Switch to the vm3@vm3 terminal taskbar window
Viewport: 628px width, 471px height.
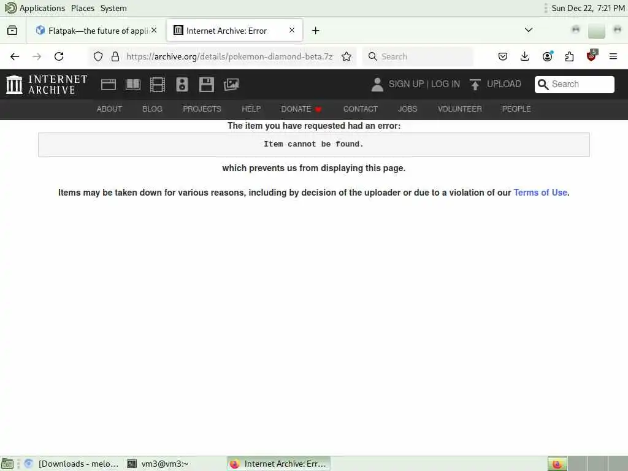[158, 464]
